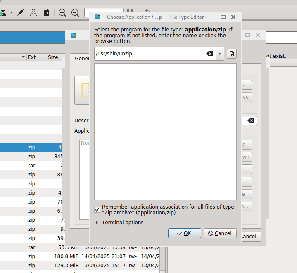Close the Choose Application dialog
Viewport: 297px width, 273px height.
point(233,17)
